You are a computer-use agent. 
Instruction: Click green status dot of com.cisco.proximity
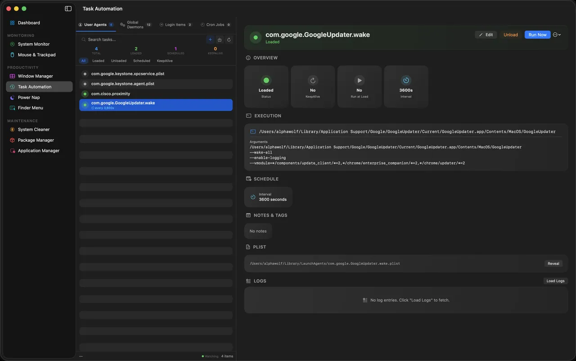coord(85,94)
